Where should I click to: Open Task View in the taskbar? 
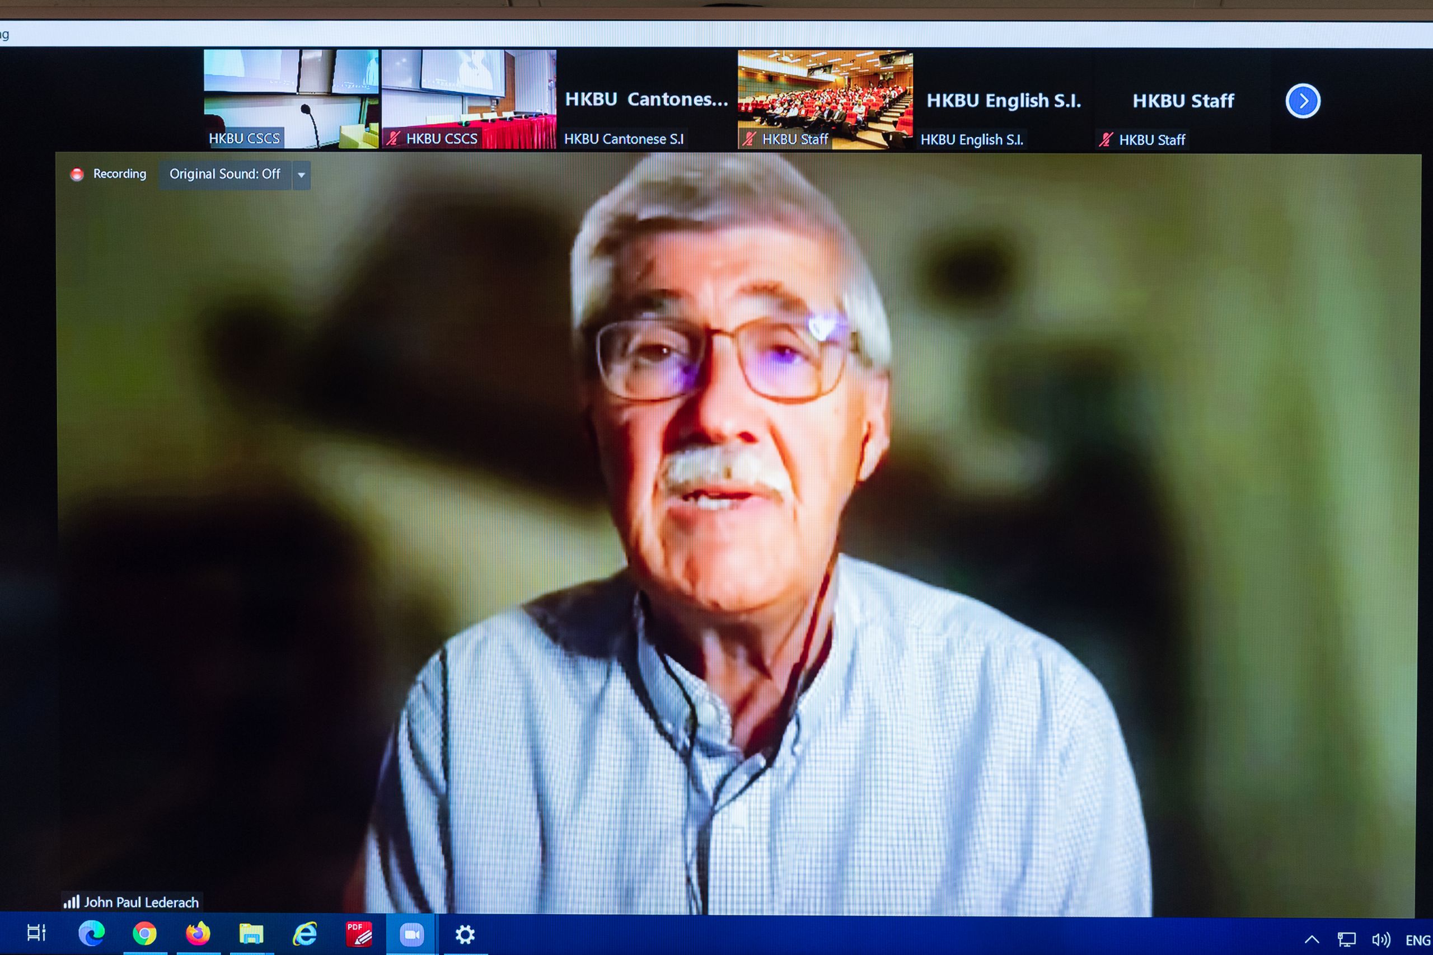tap(36, 933)
